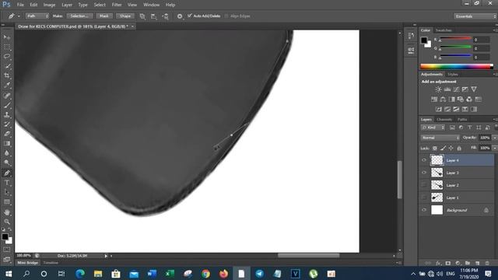Toggle lock all for the layer
This screenshot has height=280, width=498.
tap(459, 149)
